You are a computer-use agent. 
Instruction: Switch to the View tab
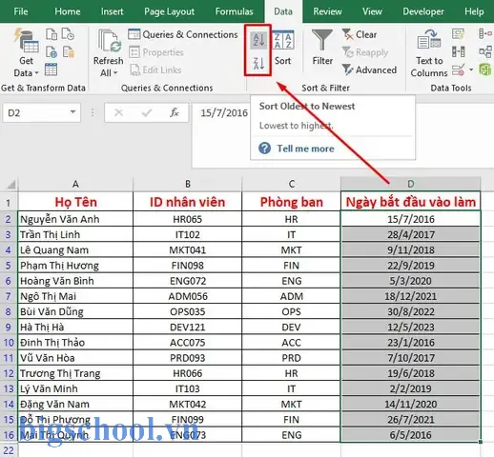(372, 11)
